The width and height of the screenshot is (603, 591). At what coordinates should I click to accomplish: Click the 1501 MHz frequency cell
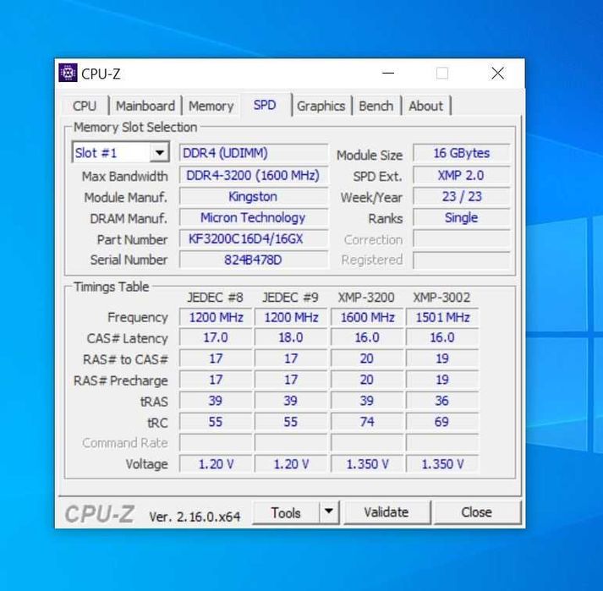(x=442, y=317)
